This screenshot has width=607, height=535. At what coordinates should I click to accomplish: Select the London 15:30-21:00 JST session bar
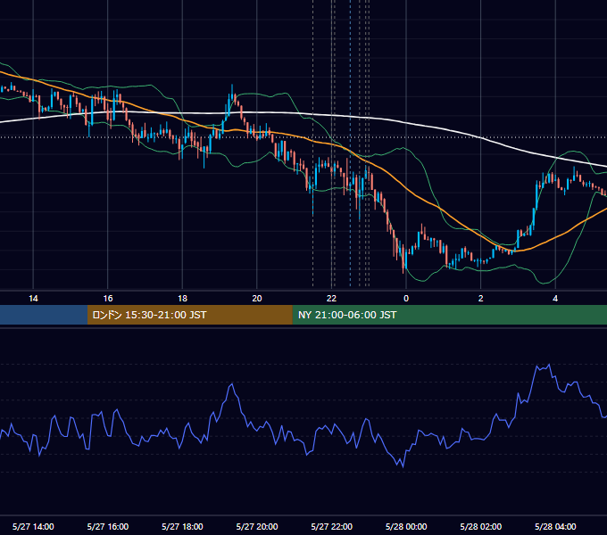point(189,315)
